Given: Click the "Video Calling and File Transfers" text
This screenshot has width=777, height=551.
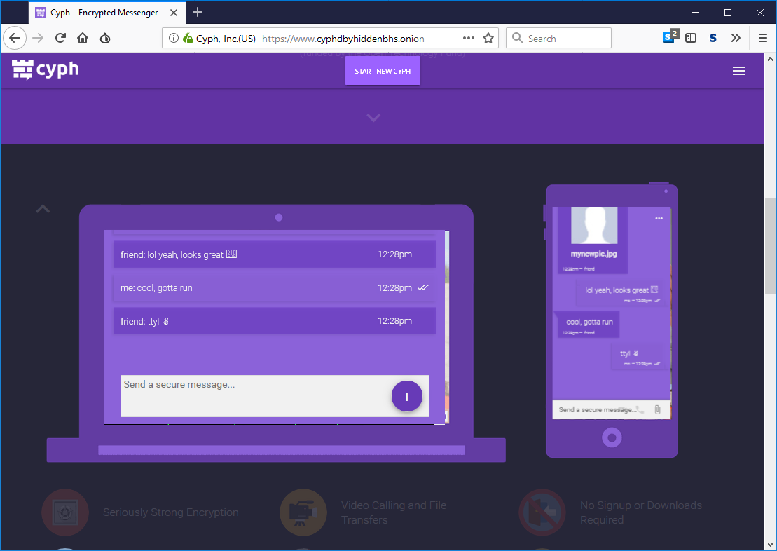Looking at the screenshot, I should click(x=394, y=512).
